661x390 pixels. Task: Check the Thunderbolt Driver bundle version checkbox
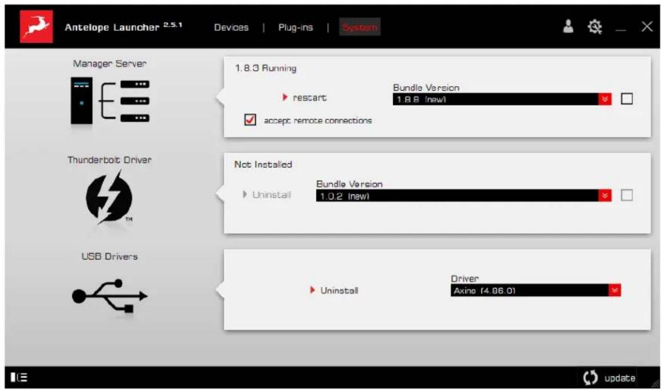[x=626, y=195]
